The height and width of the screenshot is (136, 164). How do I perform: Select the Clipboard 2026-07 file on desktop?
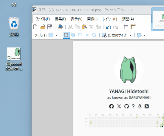pyautogui.click(x=14, y=59)
